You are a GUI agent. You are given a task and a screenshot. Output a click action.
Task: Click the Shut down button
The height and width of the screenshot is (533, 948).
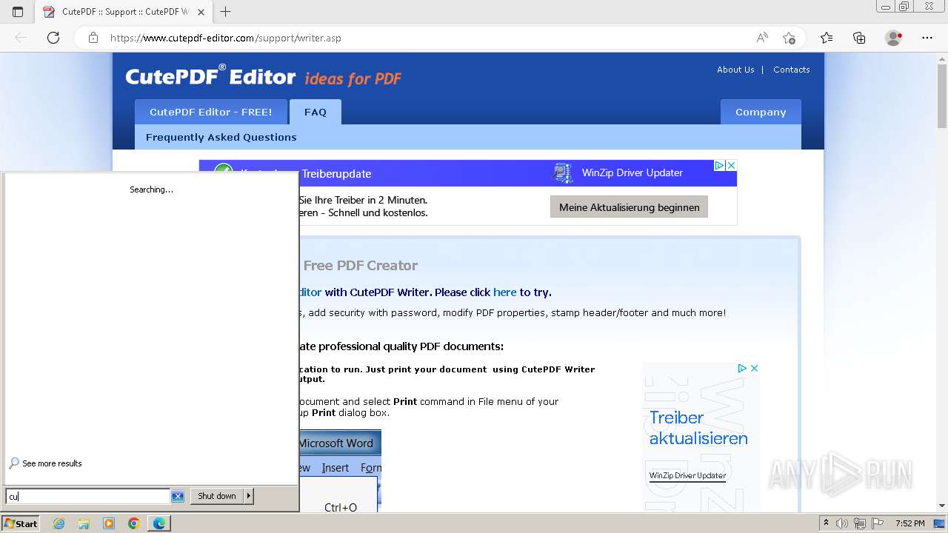pos(217,496)
